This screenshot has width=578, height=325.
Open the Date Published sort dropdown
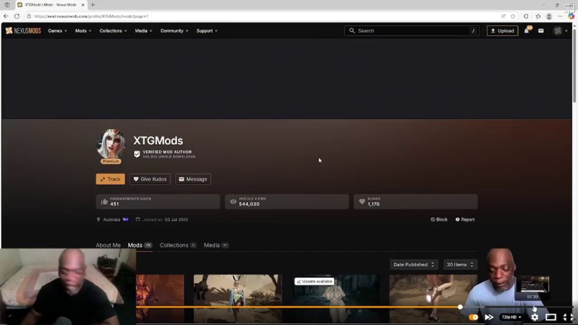tap(414, 265)
